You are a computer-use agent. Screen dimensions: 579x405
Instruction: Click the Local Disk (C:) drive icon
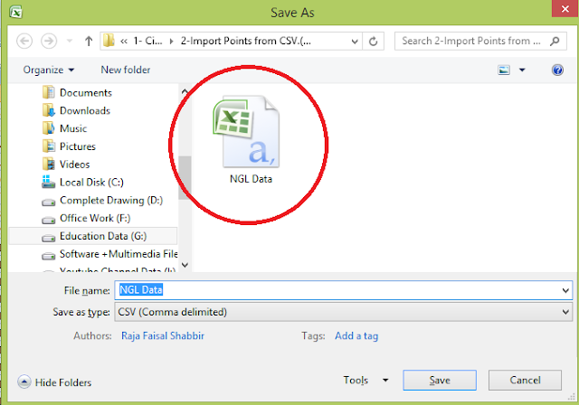tap(48, 182)
